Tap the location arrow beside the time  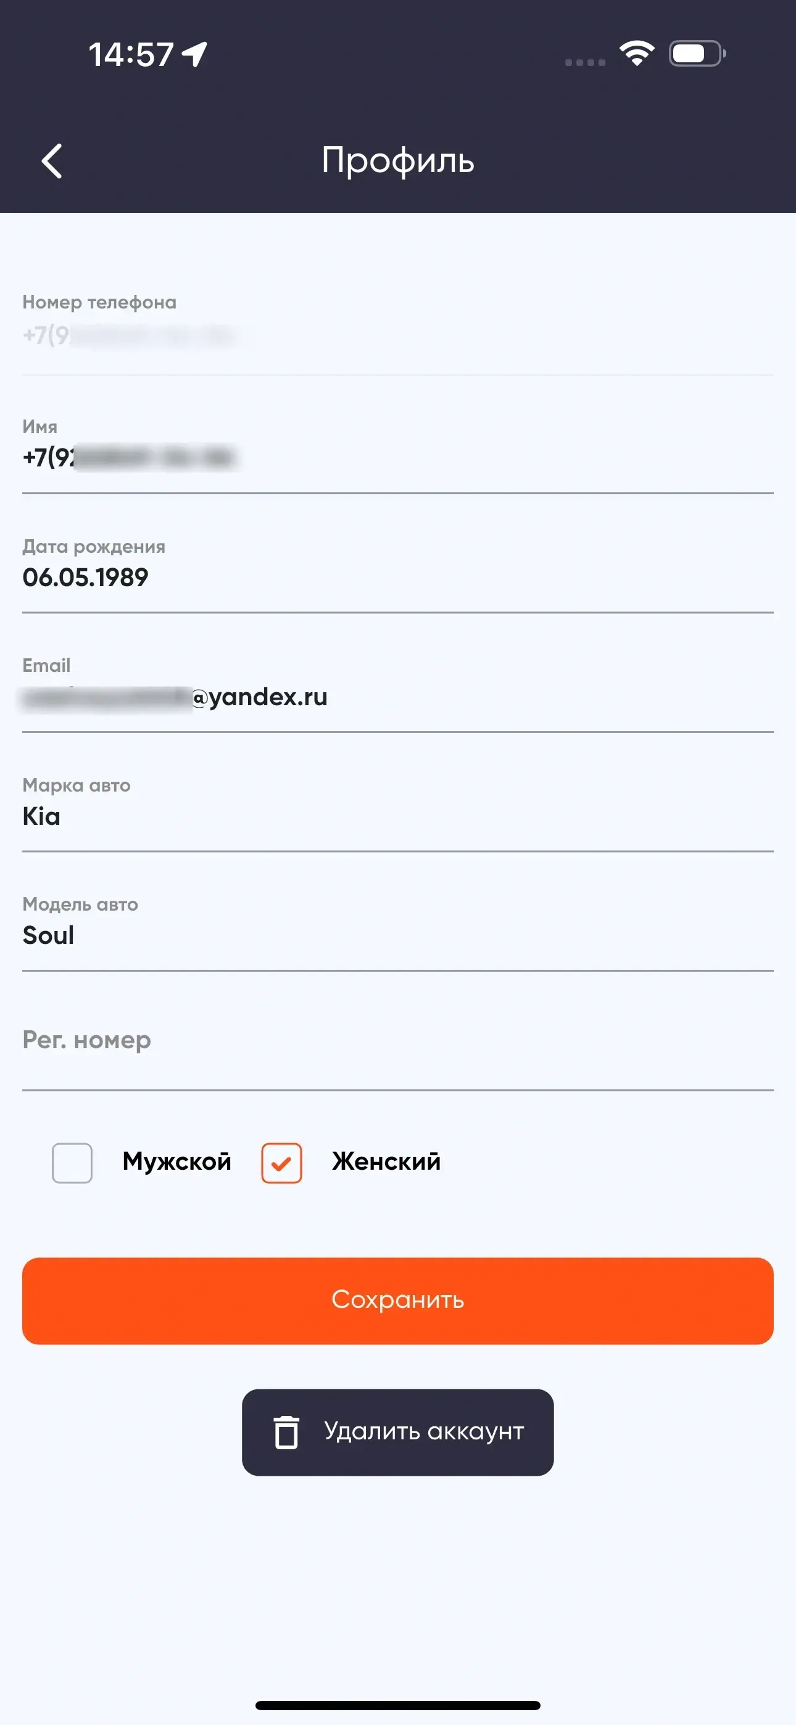point(195,54)
